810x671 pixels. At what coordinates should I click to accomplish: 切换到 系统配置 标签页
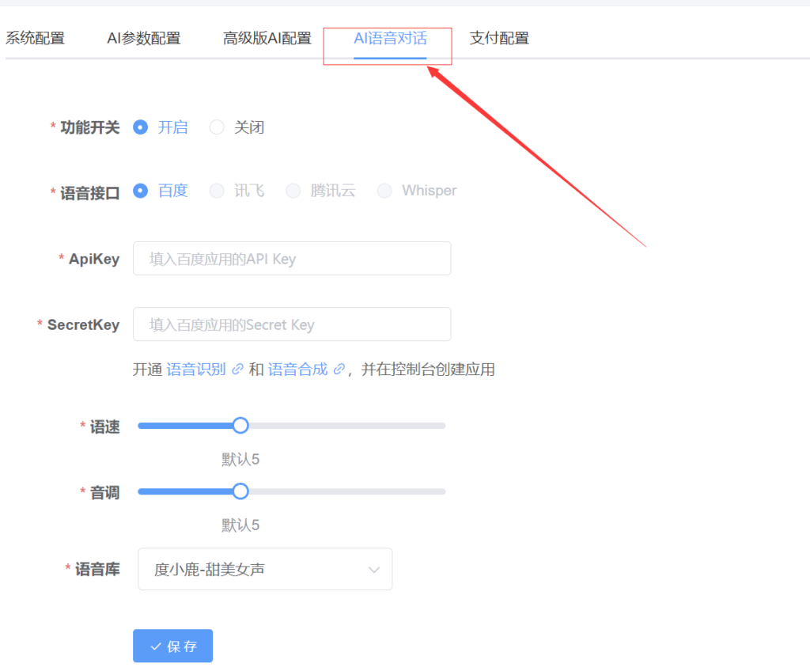pyautogui.click(x=35, y=37)
